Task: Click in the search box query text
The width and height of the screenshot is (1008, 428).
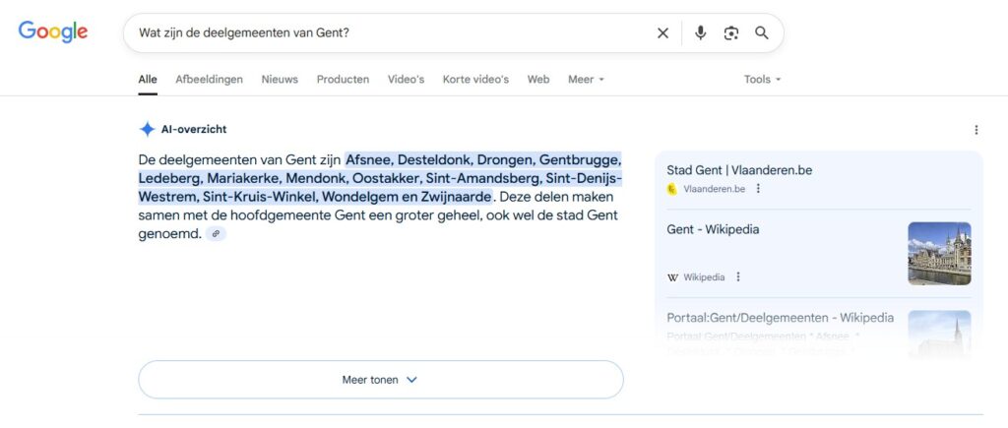Action: click(244, 32)
